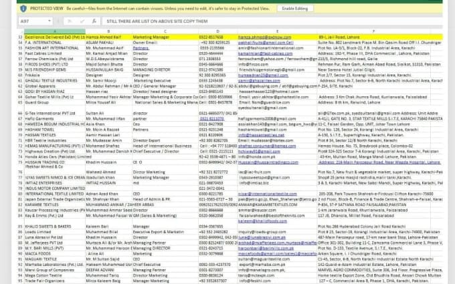Click address cell '89-I, Jail Road, Lahore'
Viewport: 455px width, 284px height.
click(339, 37)
